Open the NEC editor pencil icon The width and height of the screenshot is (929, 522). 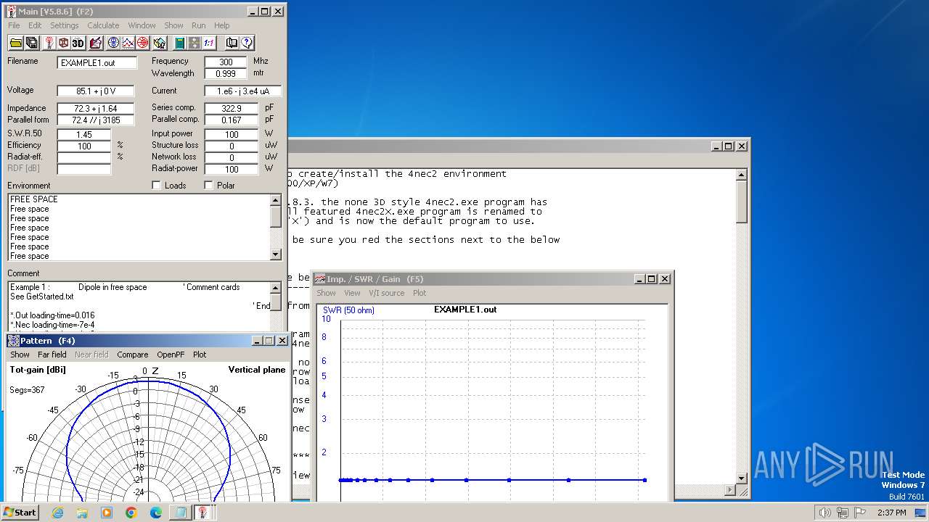(96, 43)
